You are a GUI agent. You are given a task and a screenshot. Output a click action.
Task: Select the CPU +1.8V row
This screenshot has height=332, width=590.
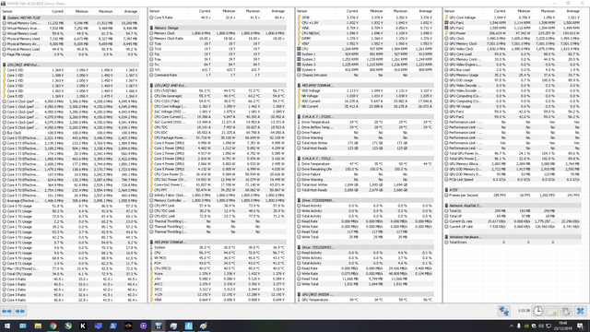pyautogui.click(x=365, y=22)
